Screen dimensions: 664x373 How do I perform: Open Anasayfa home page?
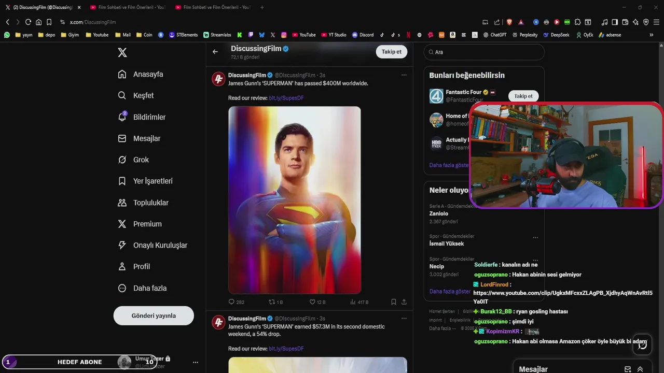141,74
